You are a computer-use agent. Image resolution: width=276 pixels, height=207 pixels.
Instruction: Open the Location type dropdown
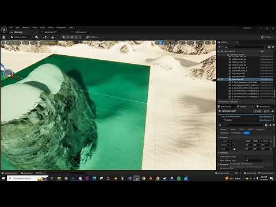(226, 141)
